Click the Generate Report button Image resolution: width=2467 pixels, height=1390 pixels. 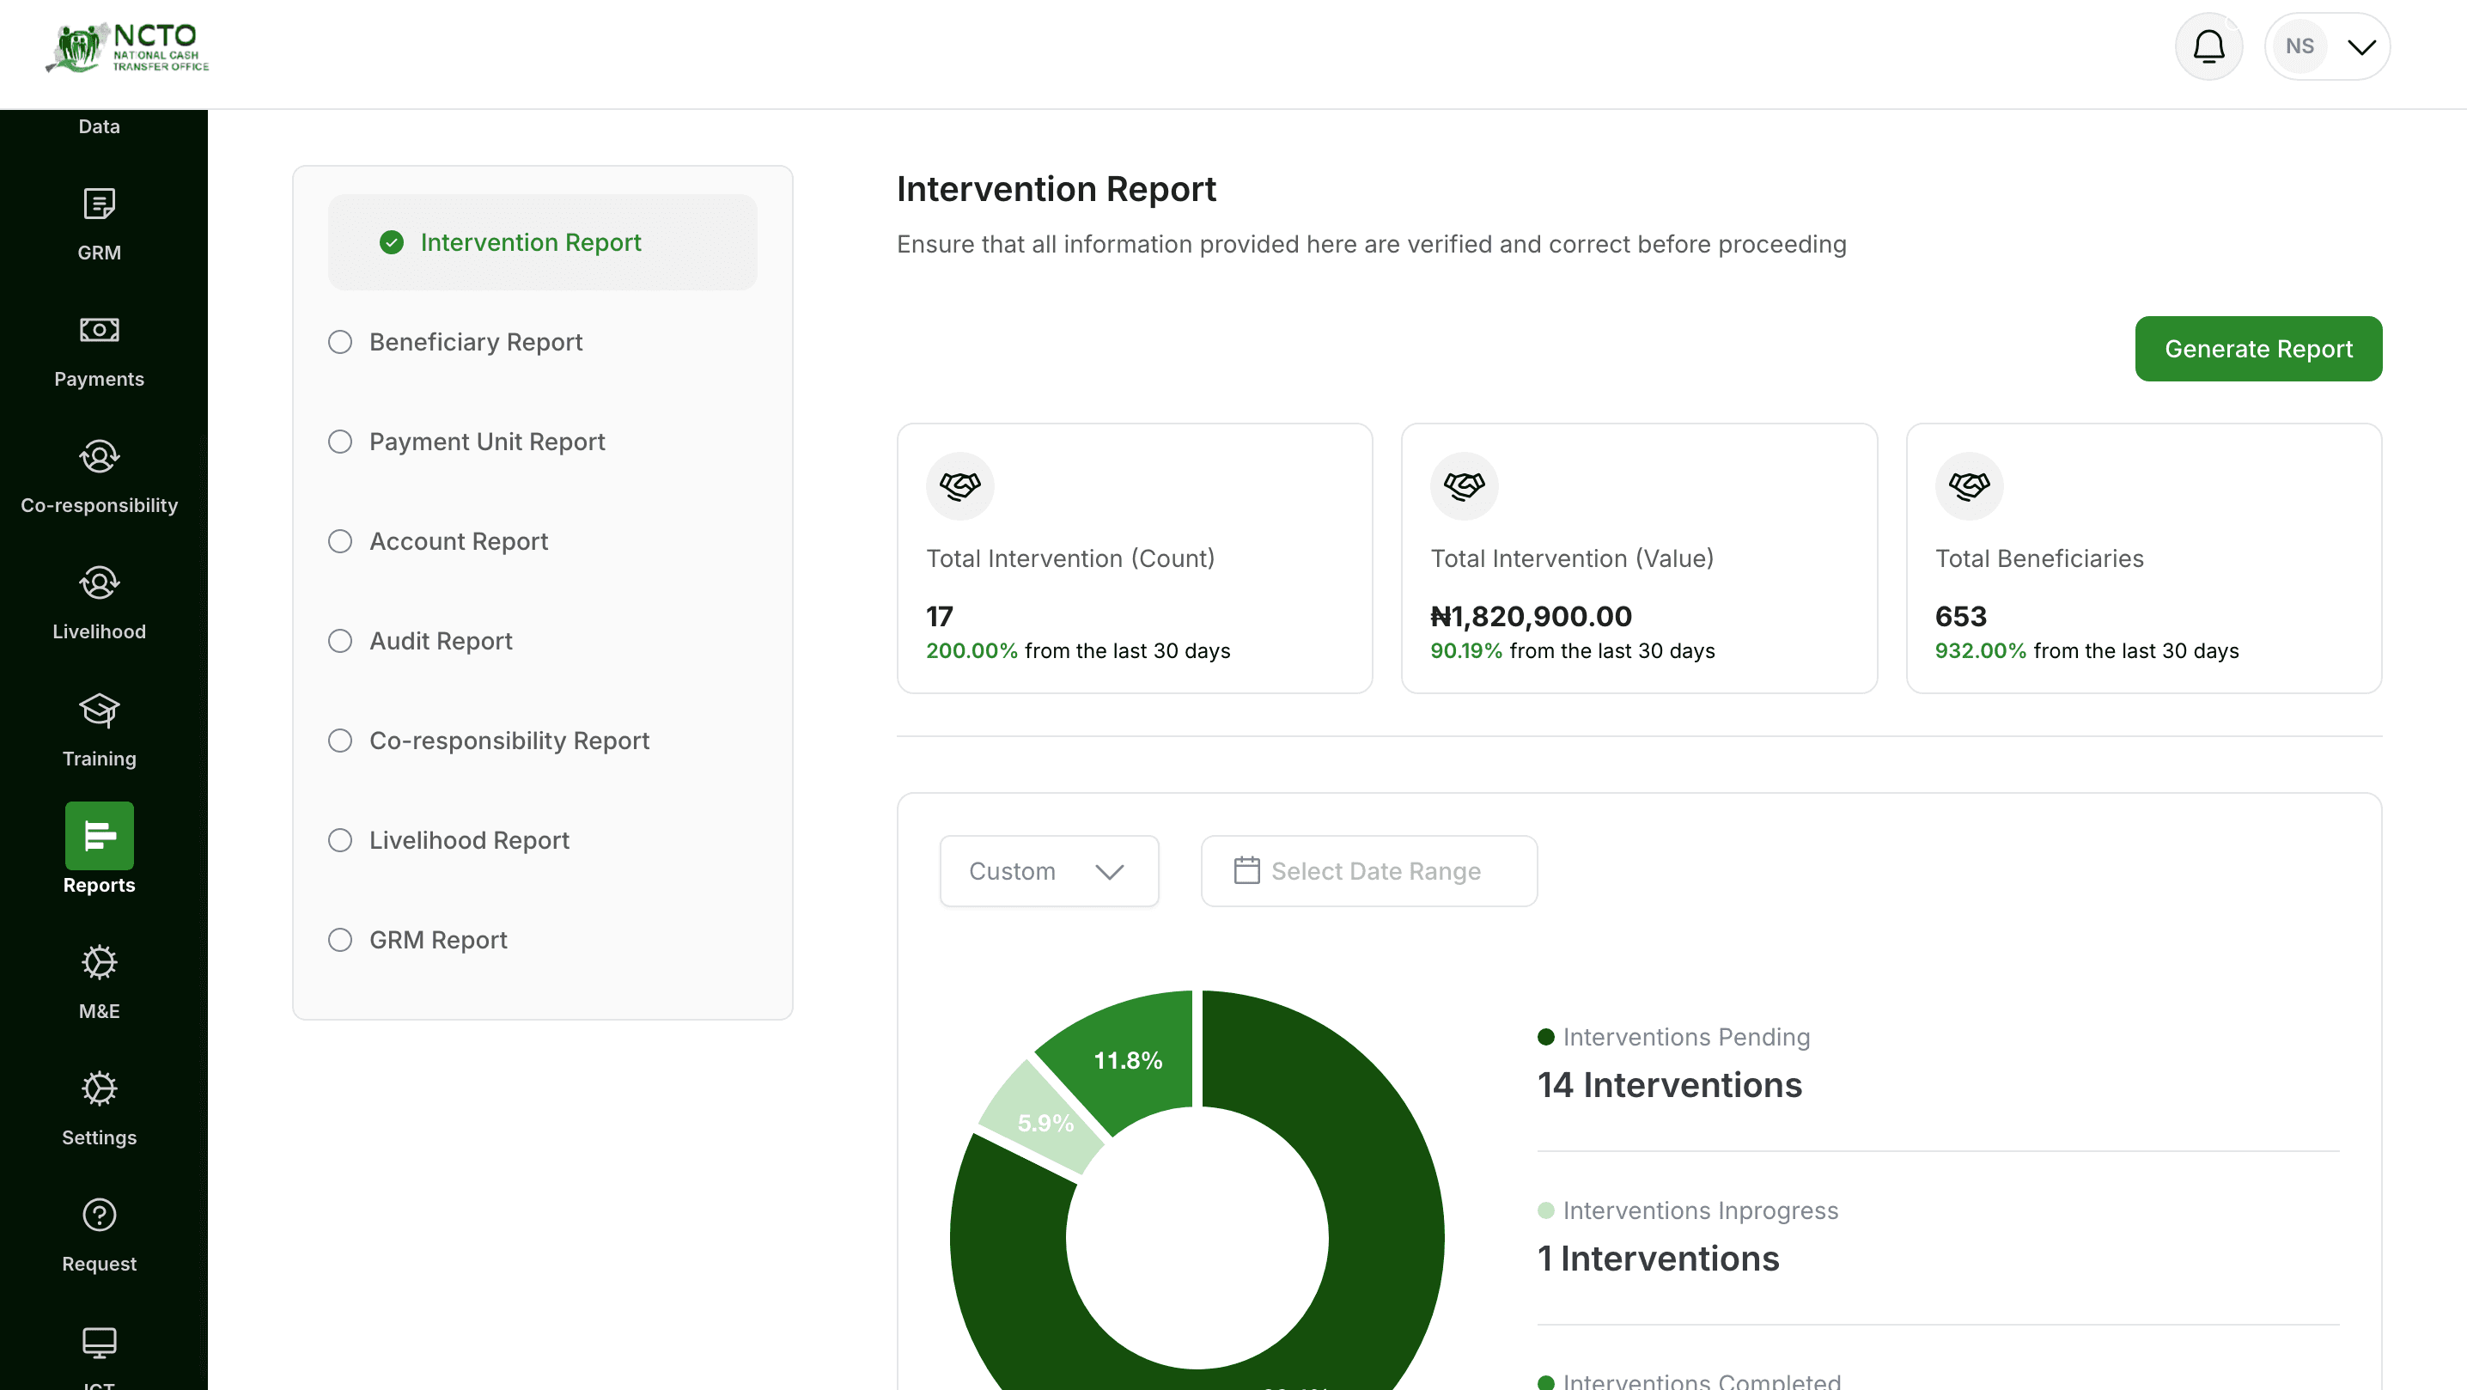pyautogui.click(x=2258, y=349)
